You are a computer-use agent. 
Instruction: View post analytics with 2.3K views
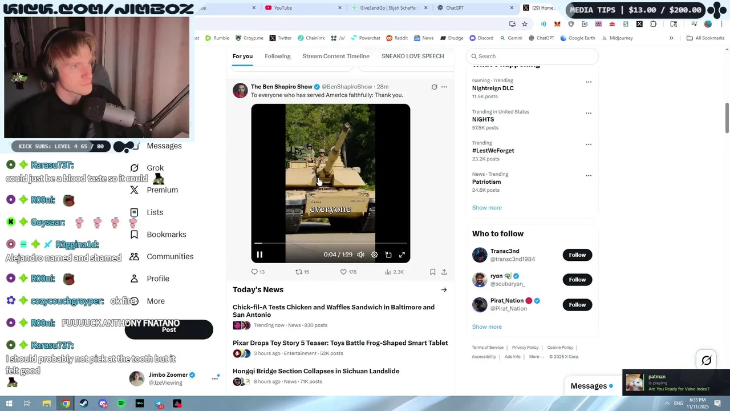click(394, 272)
